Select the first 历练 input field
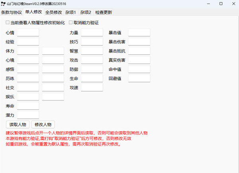The image size is (239, 173). tap(28, 78)
